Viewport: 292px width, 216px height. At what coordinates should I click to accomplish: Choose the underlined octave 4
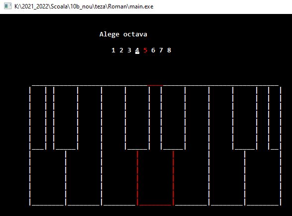point(137,50)
